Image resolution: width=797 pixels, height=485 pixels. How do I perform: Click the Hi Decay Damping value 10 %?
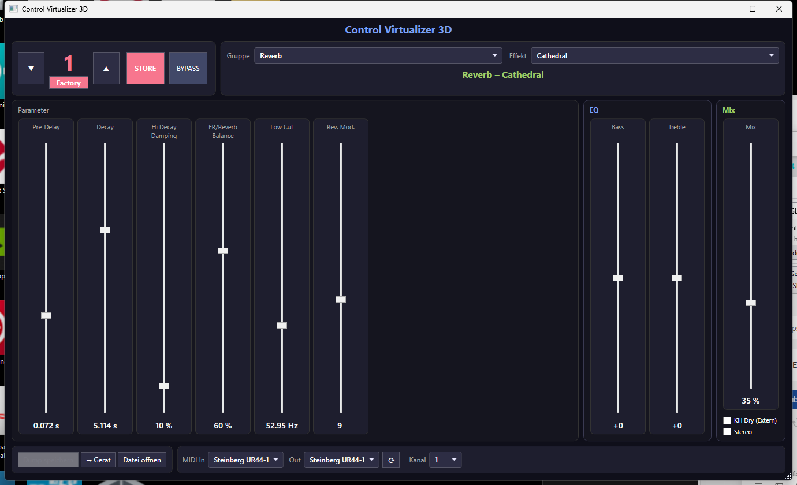pyautogui.click(x=164, y=426)
